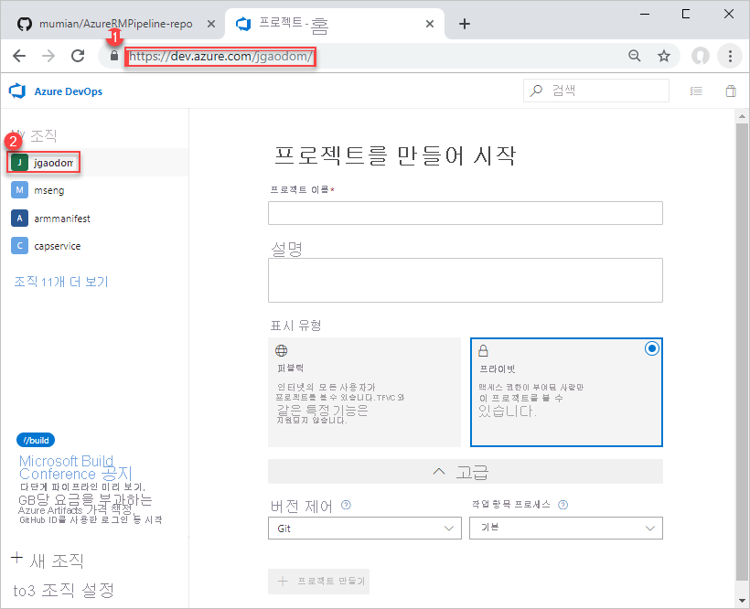Select the mseng organization avatar
This screenshot has height=609, width=750.
(20, 189)
